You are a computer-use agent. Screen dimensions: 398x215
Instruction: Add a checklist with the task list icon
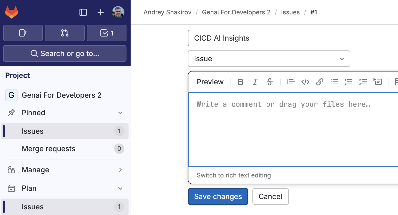pos(363,82)
